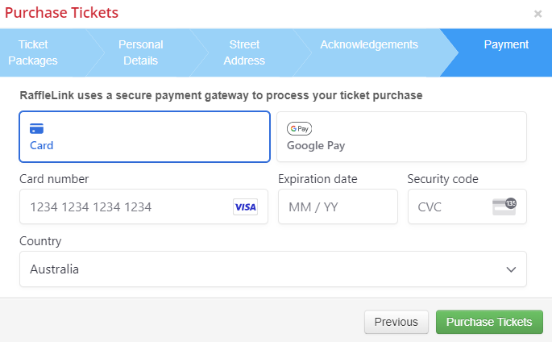
Task: Go to the Acknowledgements step
Action: tap(369, 44)
